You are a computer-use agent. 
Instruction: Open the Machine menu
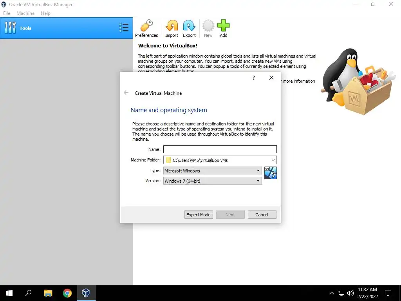pos(25,13)
